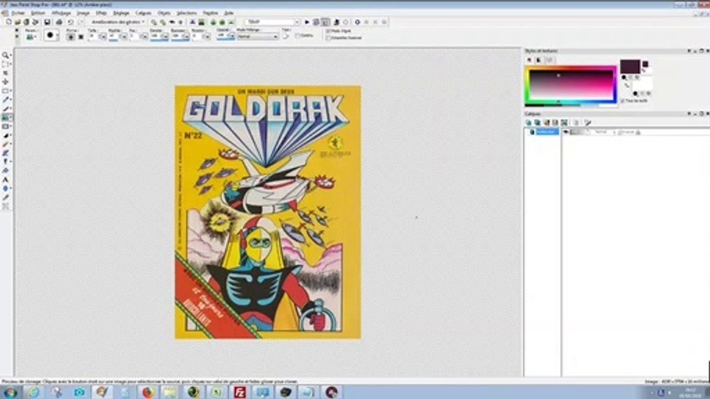Toggle the layer lock icon
Screen dimensions: 710x399
[x=638, y=132]
